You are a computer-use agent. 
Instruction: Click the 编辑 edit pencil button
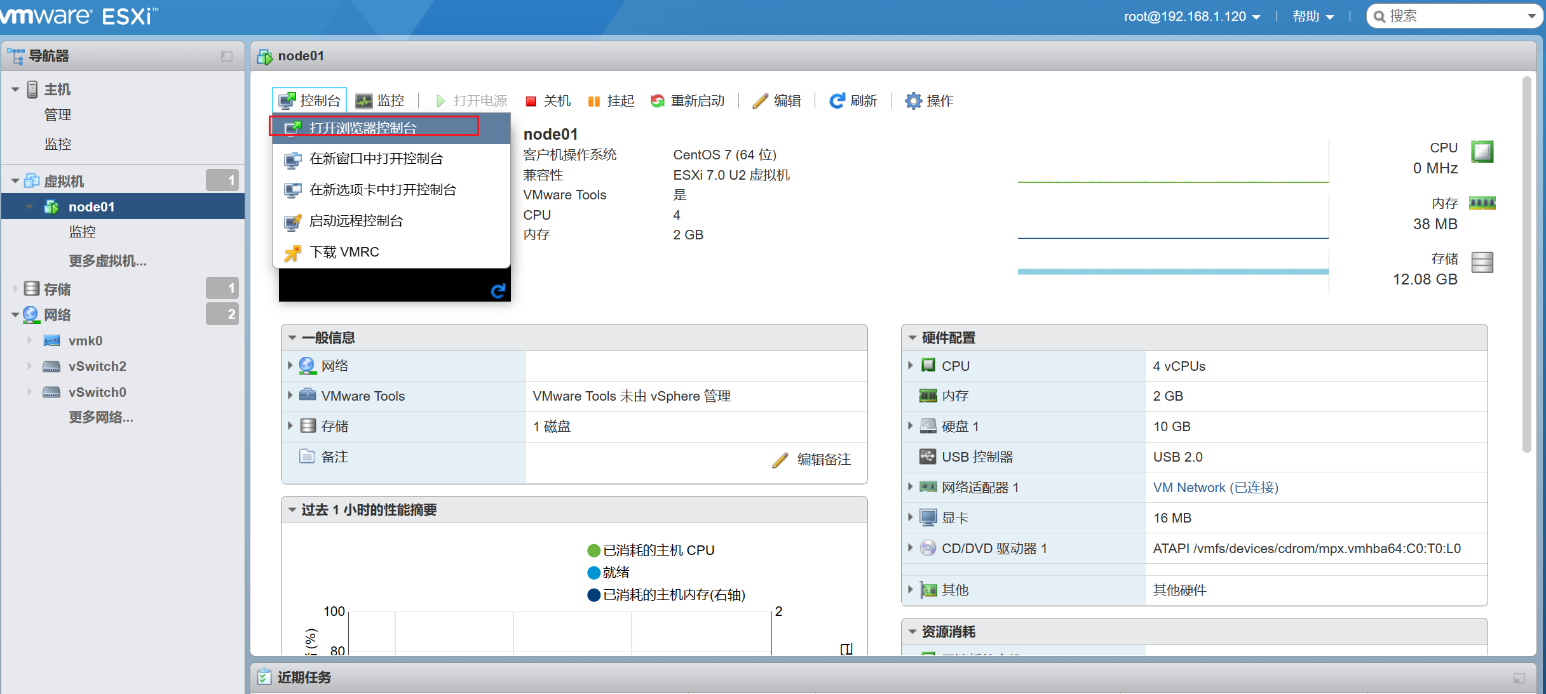coord(776,100)
